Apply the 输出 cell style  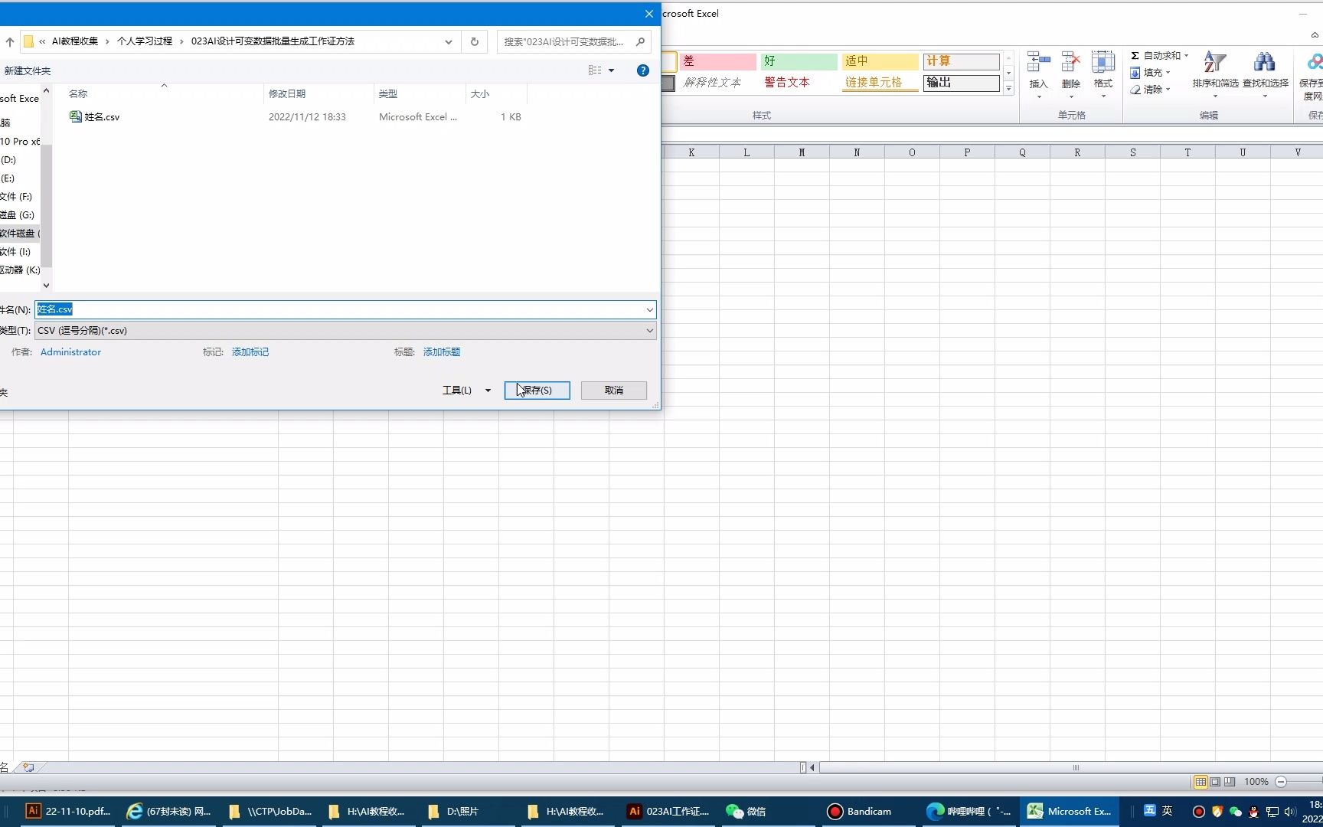tap(961, 83)
